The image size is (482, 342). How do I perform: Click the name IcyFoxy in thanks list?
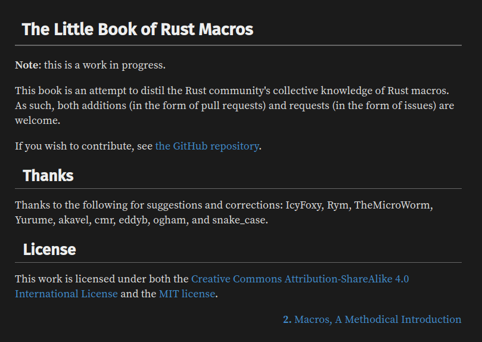click(x=304, y=205)
